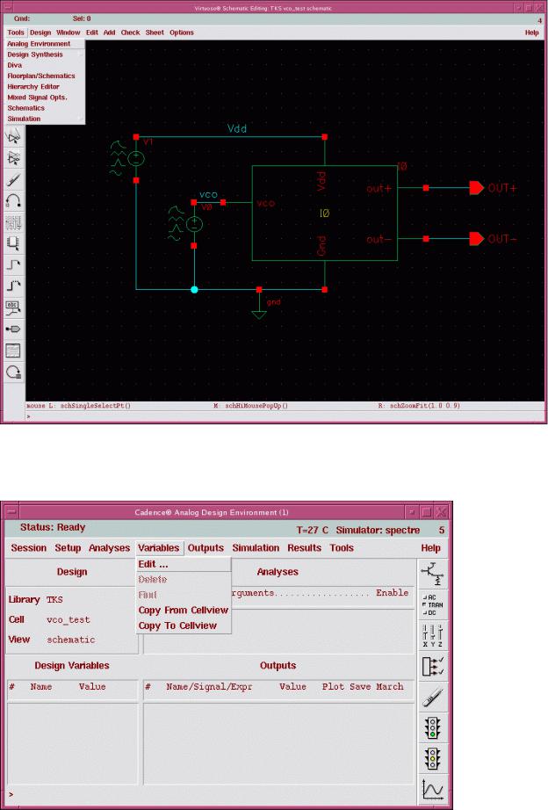Click the transistor Choose Design icon
The image size is (548, 810).
click(432, 574)
